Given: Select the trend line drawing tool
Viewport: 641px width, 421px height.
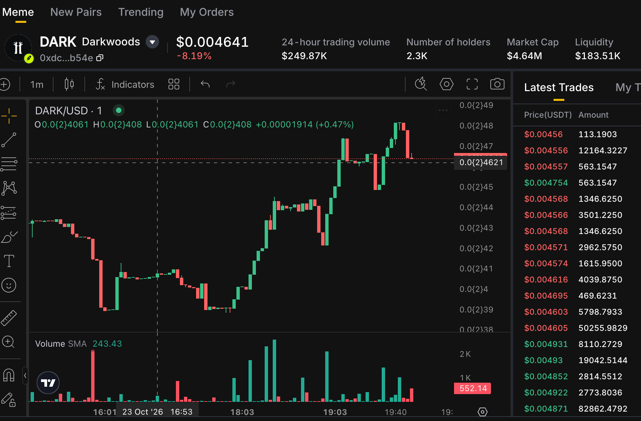Looking at the screenshot, I should 9,140.
